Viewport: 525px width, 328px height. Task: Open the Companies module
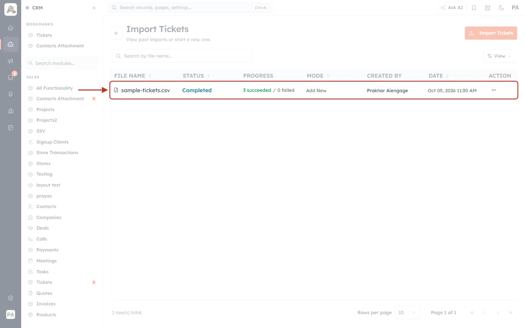(x=49, y=218)
